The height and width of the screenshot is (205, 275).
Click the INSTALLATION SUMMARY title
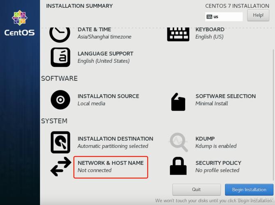80,6
